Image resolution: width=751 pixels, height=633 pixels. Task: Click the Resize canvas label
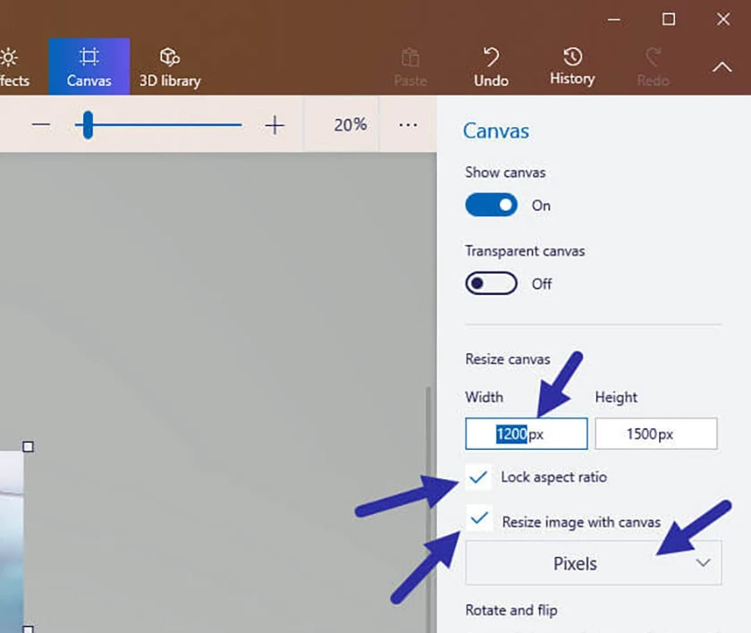tap(508, 359)
